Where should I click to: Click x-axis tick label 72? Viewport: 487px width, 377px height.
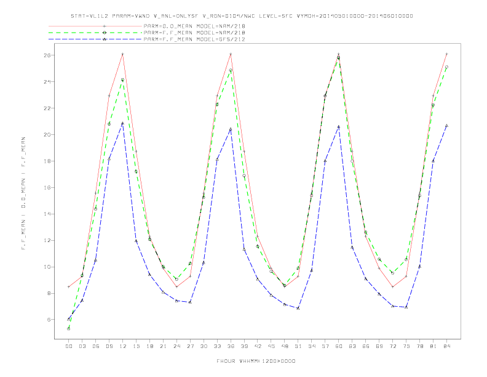[x=393, y=346]
